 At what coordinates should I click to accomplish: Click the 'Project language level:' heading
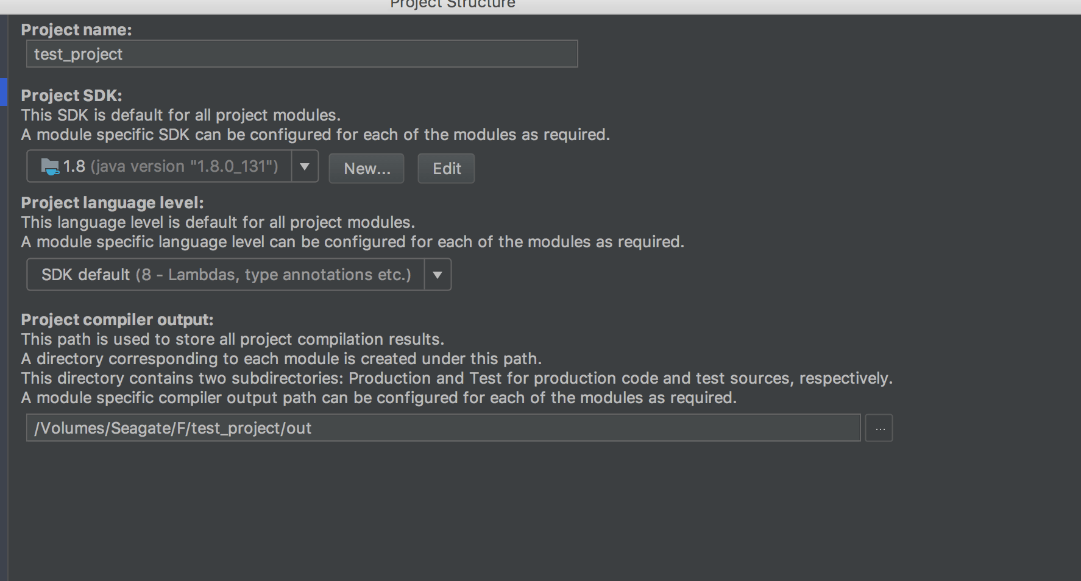112,203
